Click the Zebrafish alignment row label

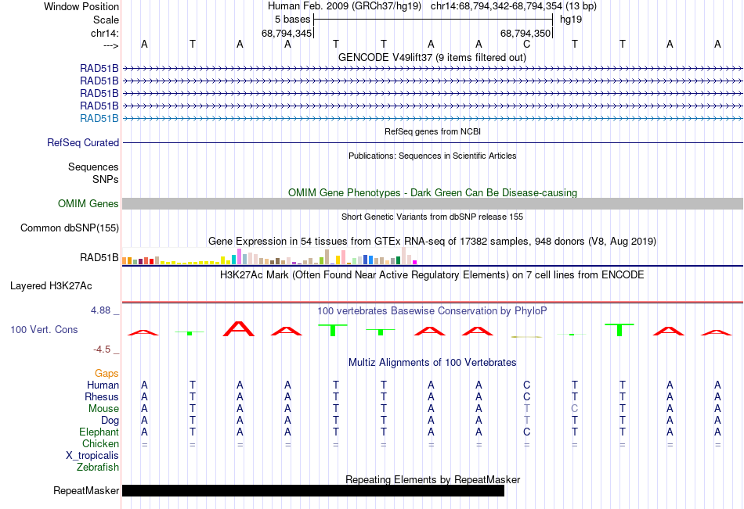98,467
